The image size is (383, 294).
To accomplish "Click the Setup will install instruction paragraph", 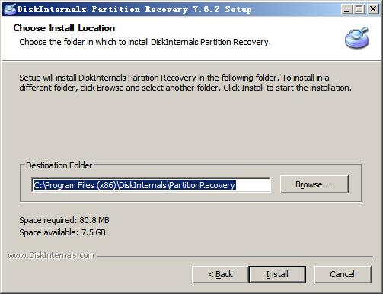I will pyautogui.click(x=185, y=82).
